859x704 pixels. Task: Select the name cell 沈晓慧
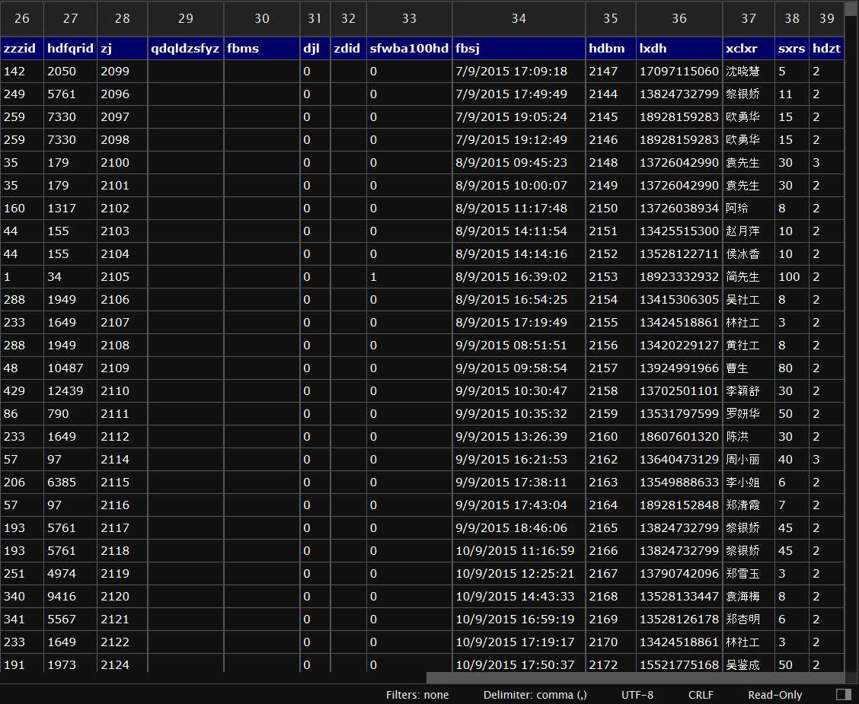pos(749,72)
